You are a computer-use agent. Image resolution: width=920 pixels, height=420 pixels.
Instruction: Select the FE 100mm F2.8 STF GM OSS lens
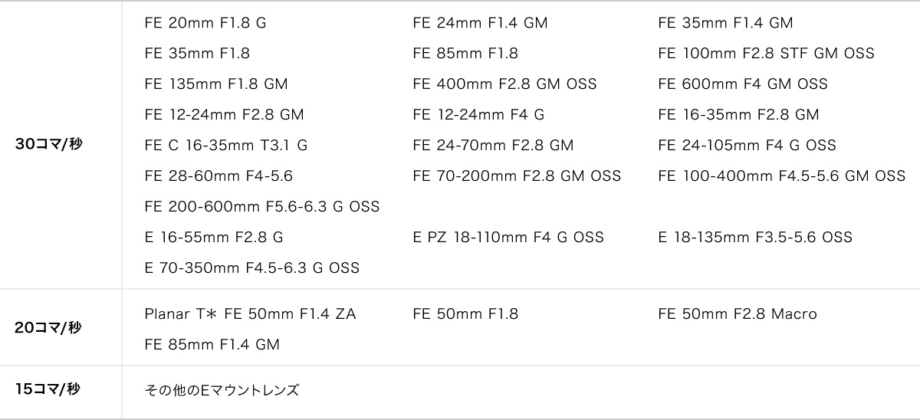click(766, 54)
